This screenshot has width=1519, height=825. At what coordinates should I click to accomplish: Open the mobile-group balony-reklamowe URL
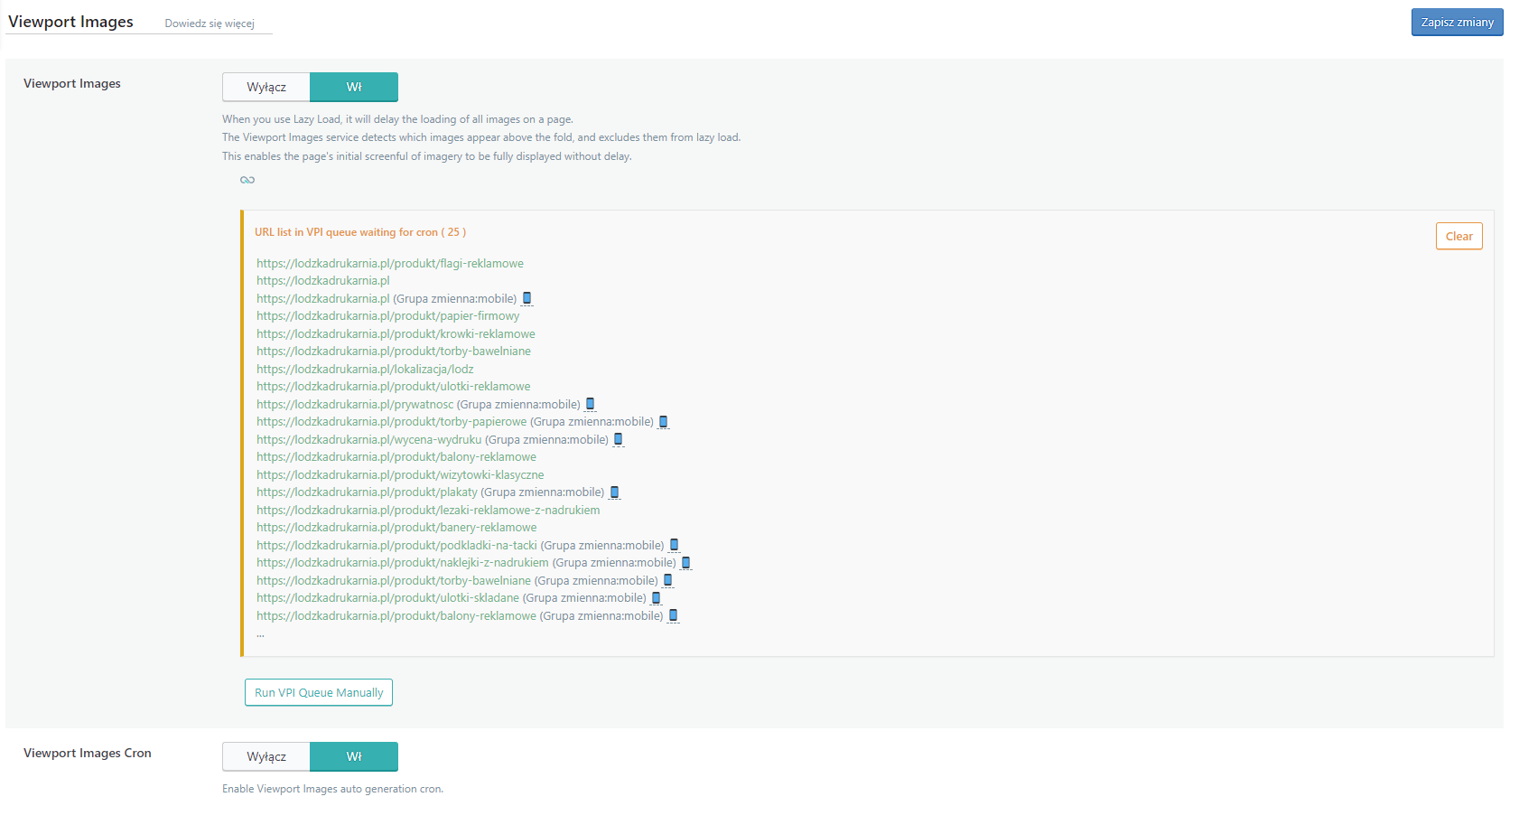coord(396,615)
